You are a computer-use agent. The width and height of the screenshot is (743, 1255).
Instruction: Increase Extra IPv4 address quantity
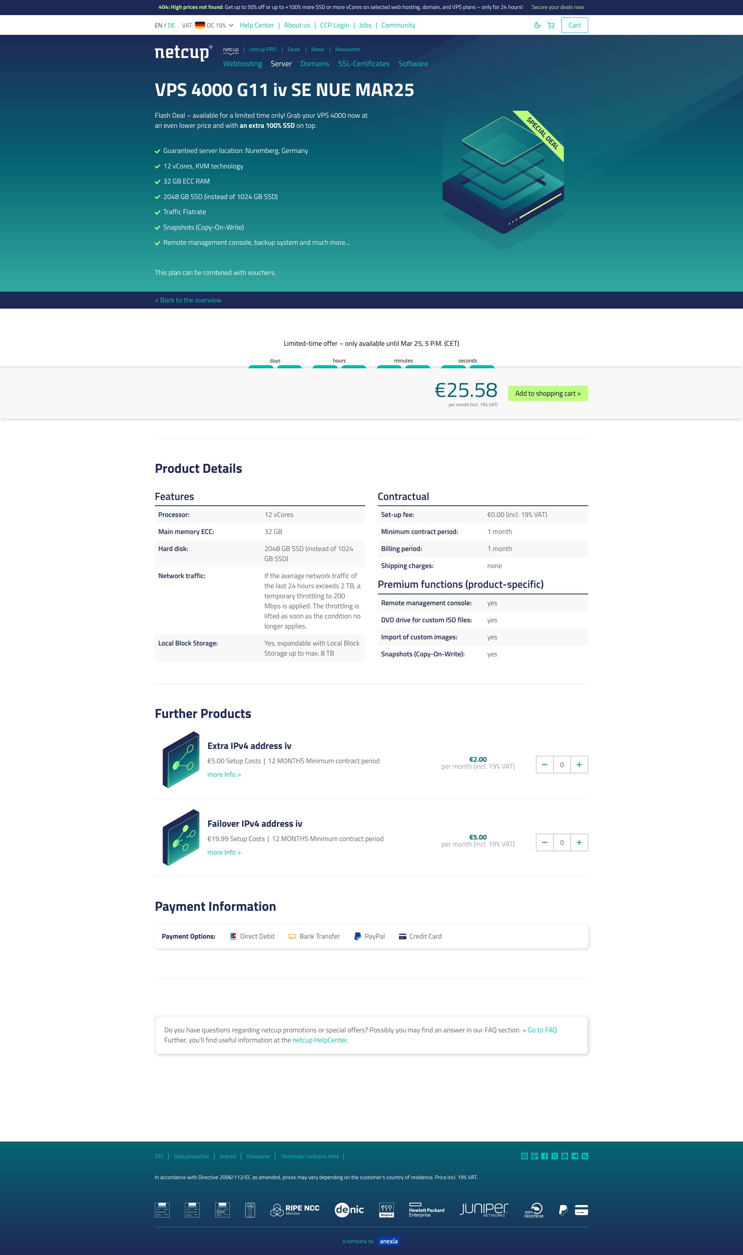(579, 764)
